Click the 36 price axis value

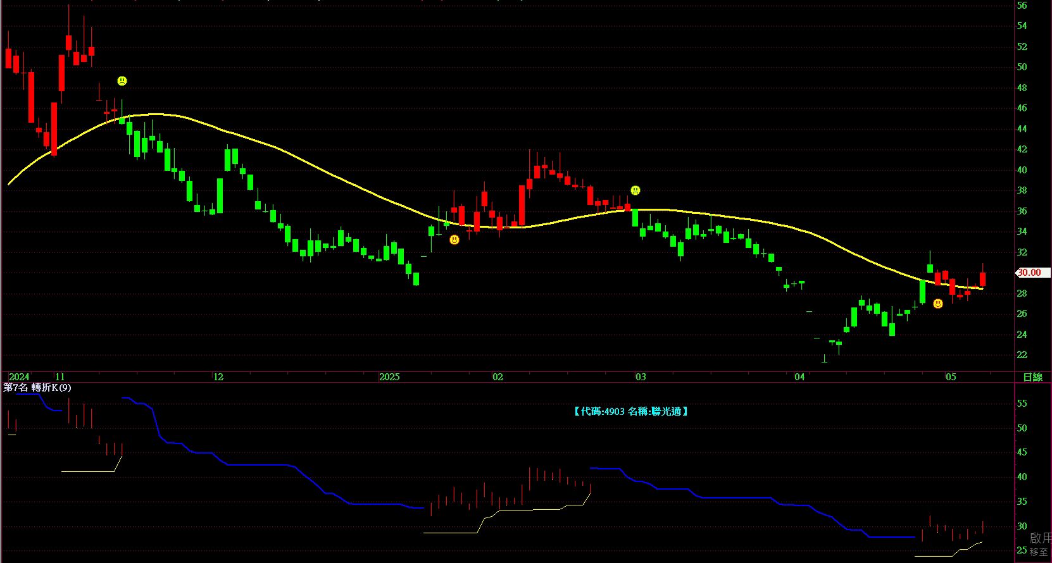1022,211
